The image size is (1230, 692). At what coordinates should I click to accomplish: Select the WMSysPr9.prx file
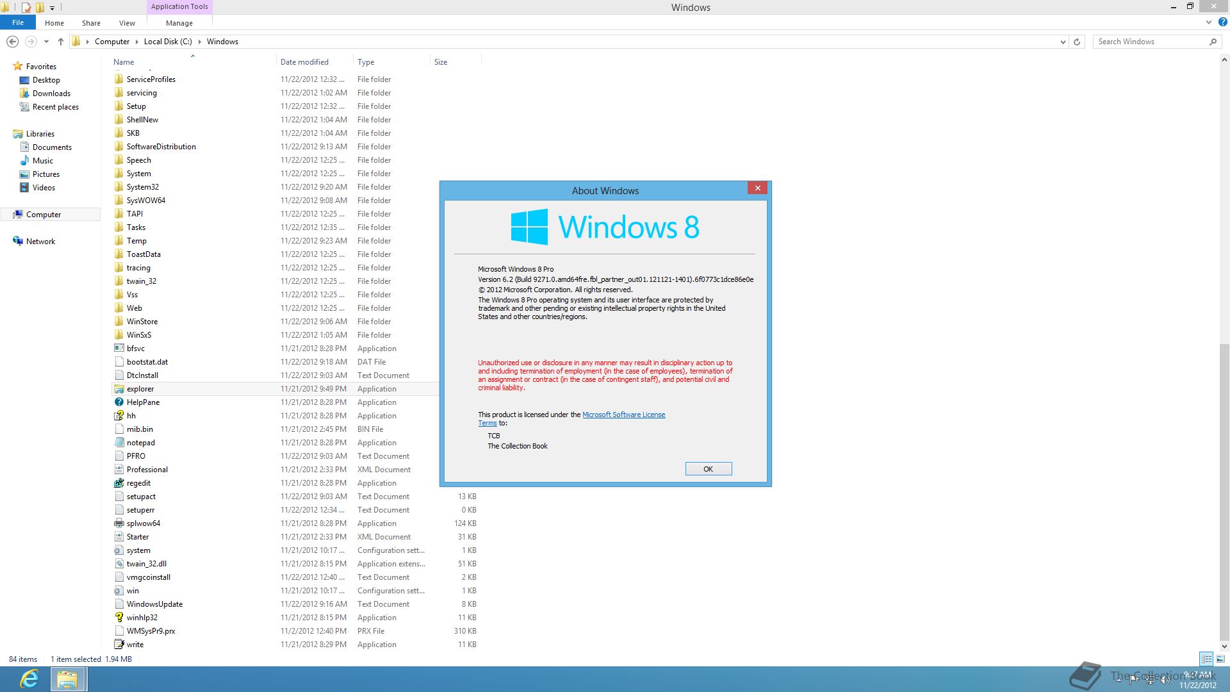[x=151, y=631]
